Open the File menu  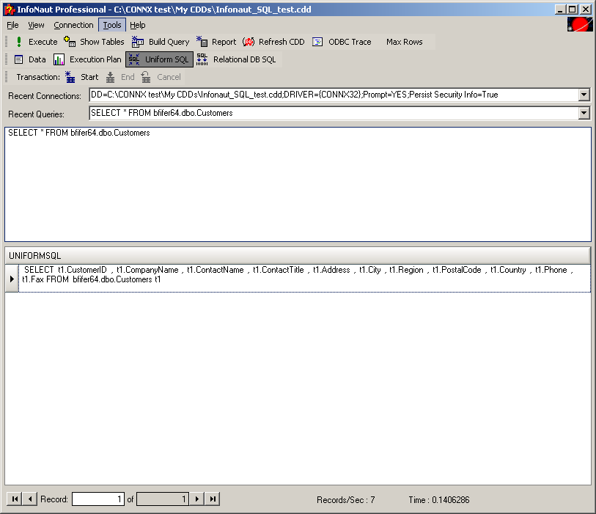pyautogui.click(x=12, y=25)
